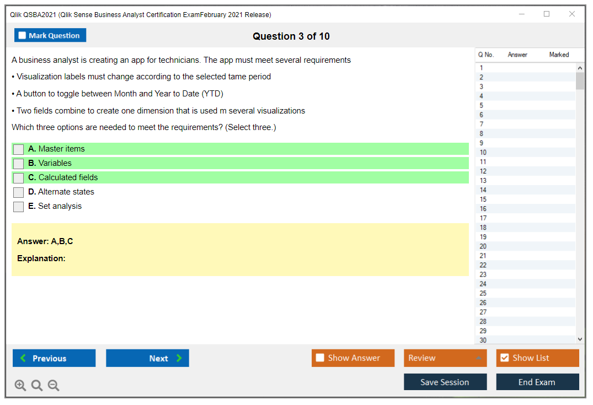Screen dimensions: 593x405
Task: Open the Review dropdown menu
Action: click(445, 358)
